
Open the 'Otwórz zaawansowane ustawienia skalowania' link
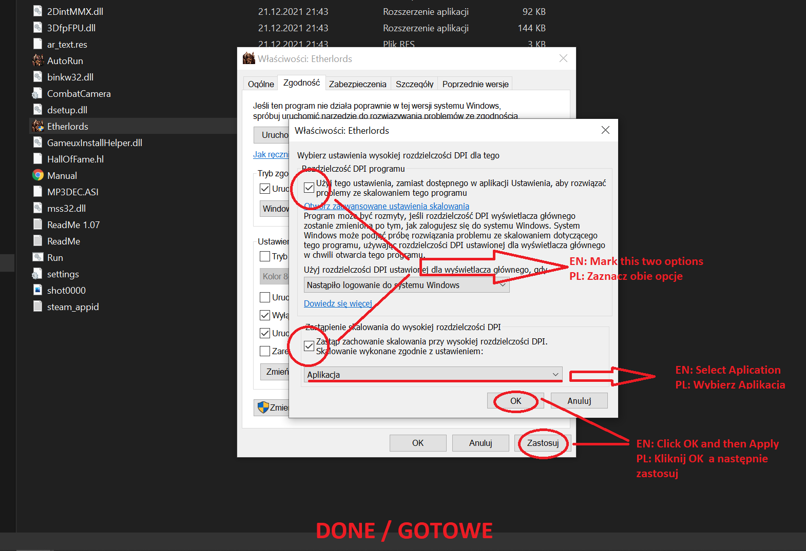pyautogui.click(x=387, y=206)
